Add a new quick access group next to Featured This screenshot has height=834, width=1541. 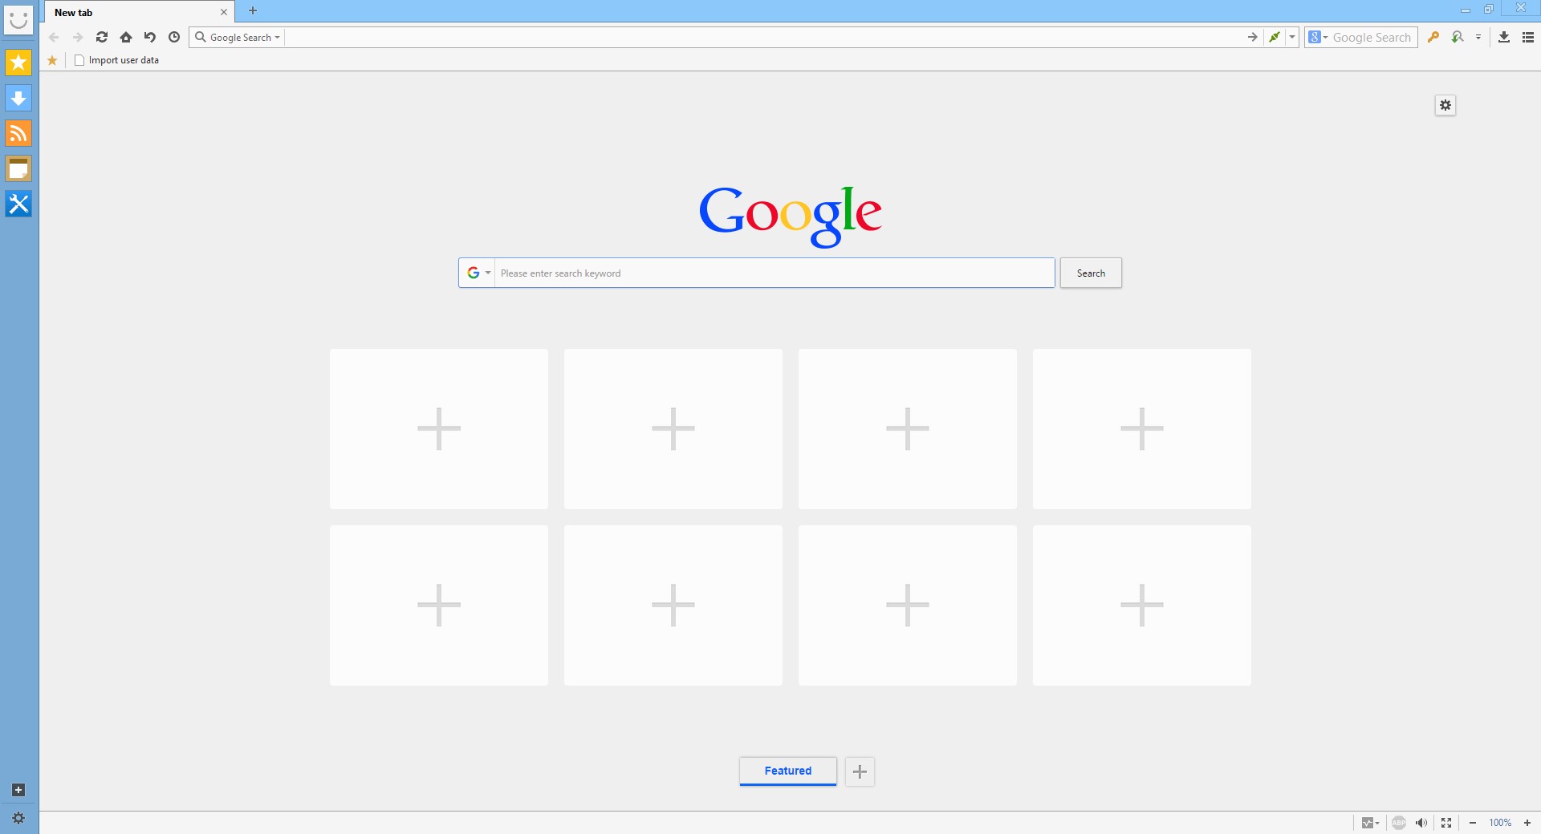point(860,771)
